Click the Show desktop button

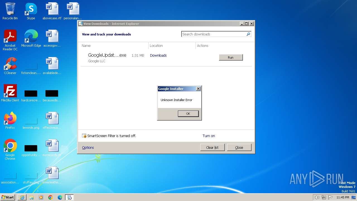pos(354,197)
